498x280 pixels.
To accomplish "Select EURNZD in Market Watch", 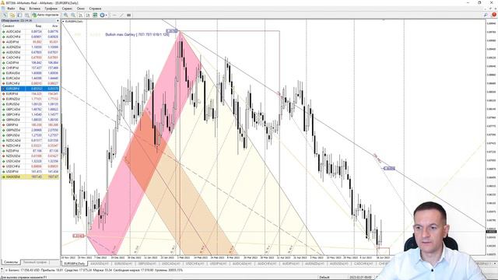I will click(x=30, y=99).
